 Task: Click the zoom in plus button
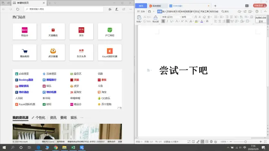click(261, 142)
